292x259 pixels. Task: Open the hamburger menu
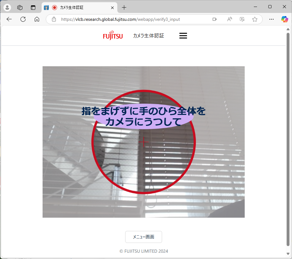pyautogui.click(x=183, y=36)
